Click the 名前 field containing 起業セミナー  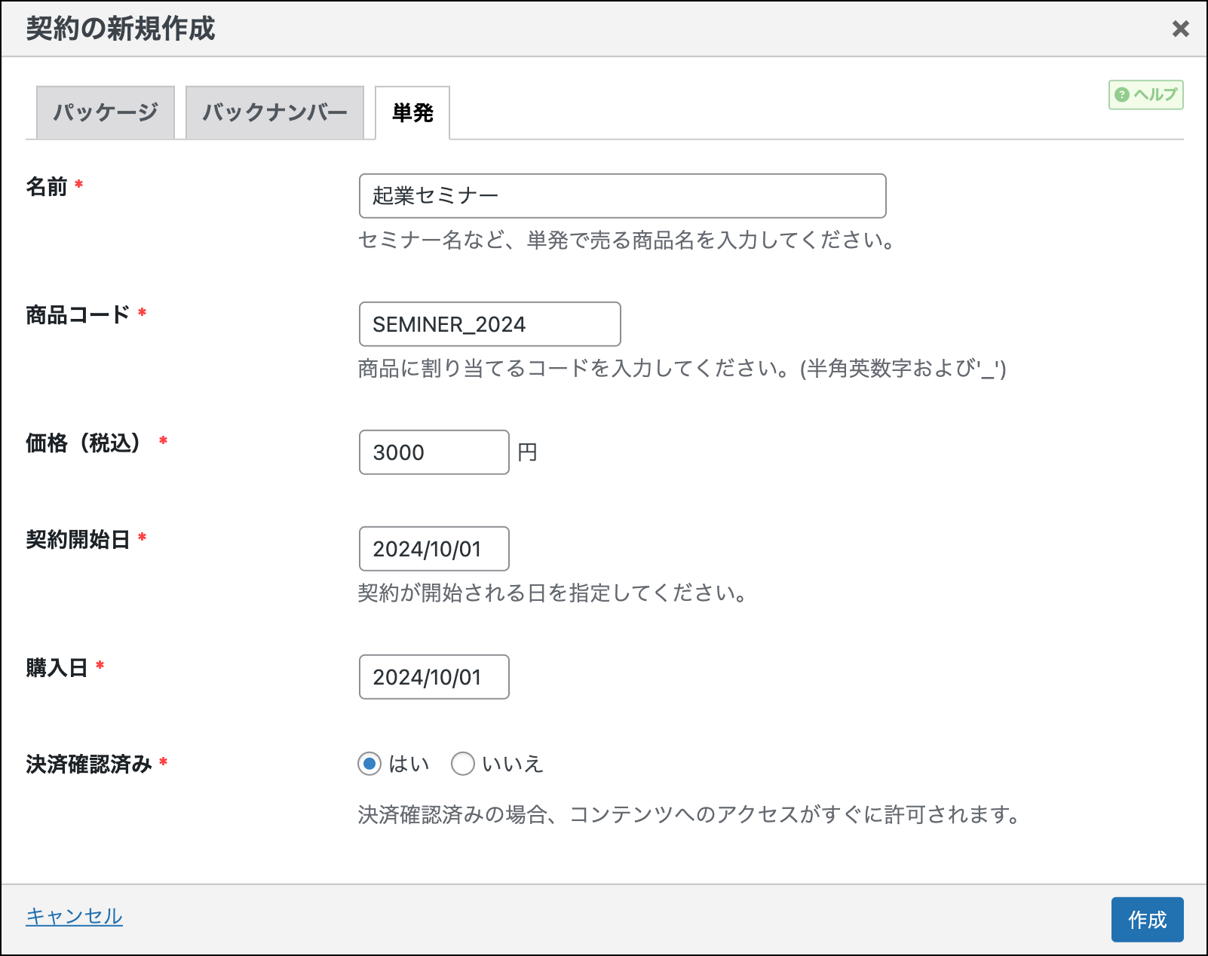pyautogui.click(x=622, y=196)
